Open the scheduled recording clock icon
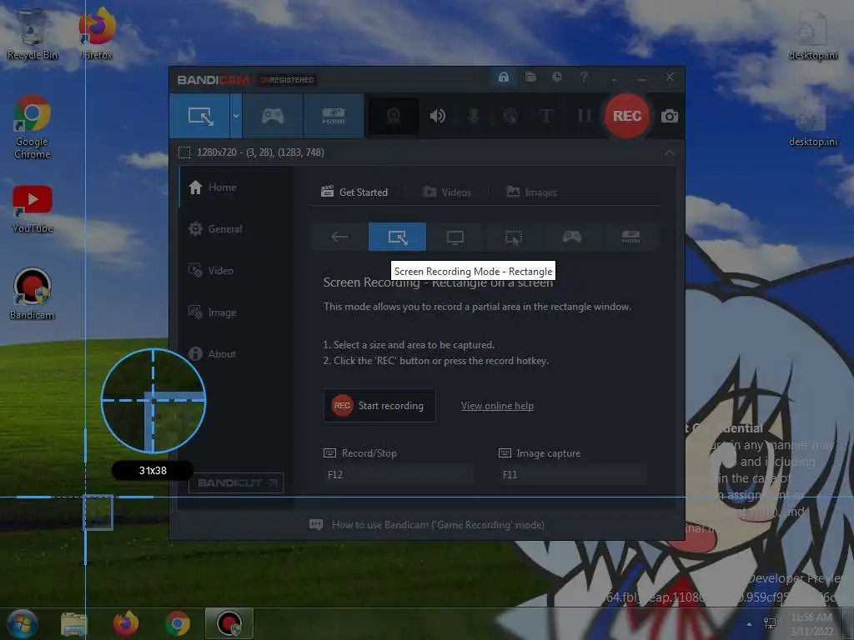This screenshot has width=854, height=640. pyautogui.click(x=556, y=77)
